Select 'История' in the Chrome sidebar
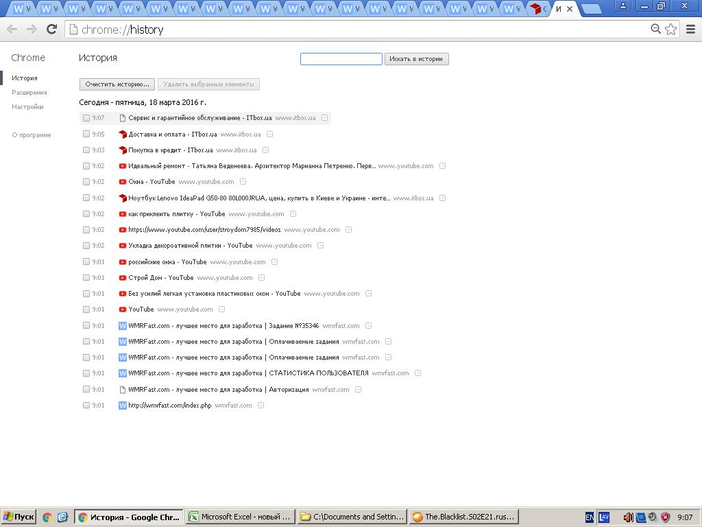702x527 pixels. (25, 78)
